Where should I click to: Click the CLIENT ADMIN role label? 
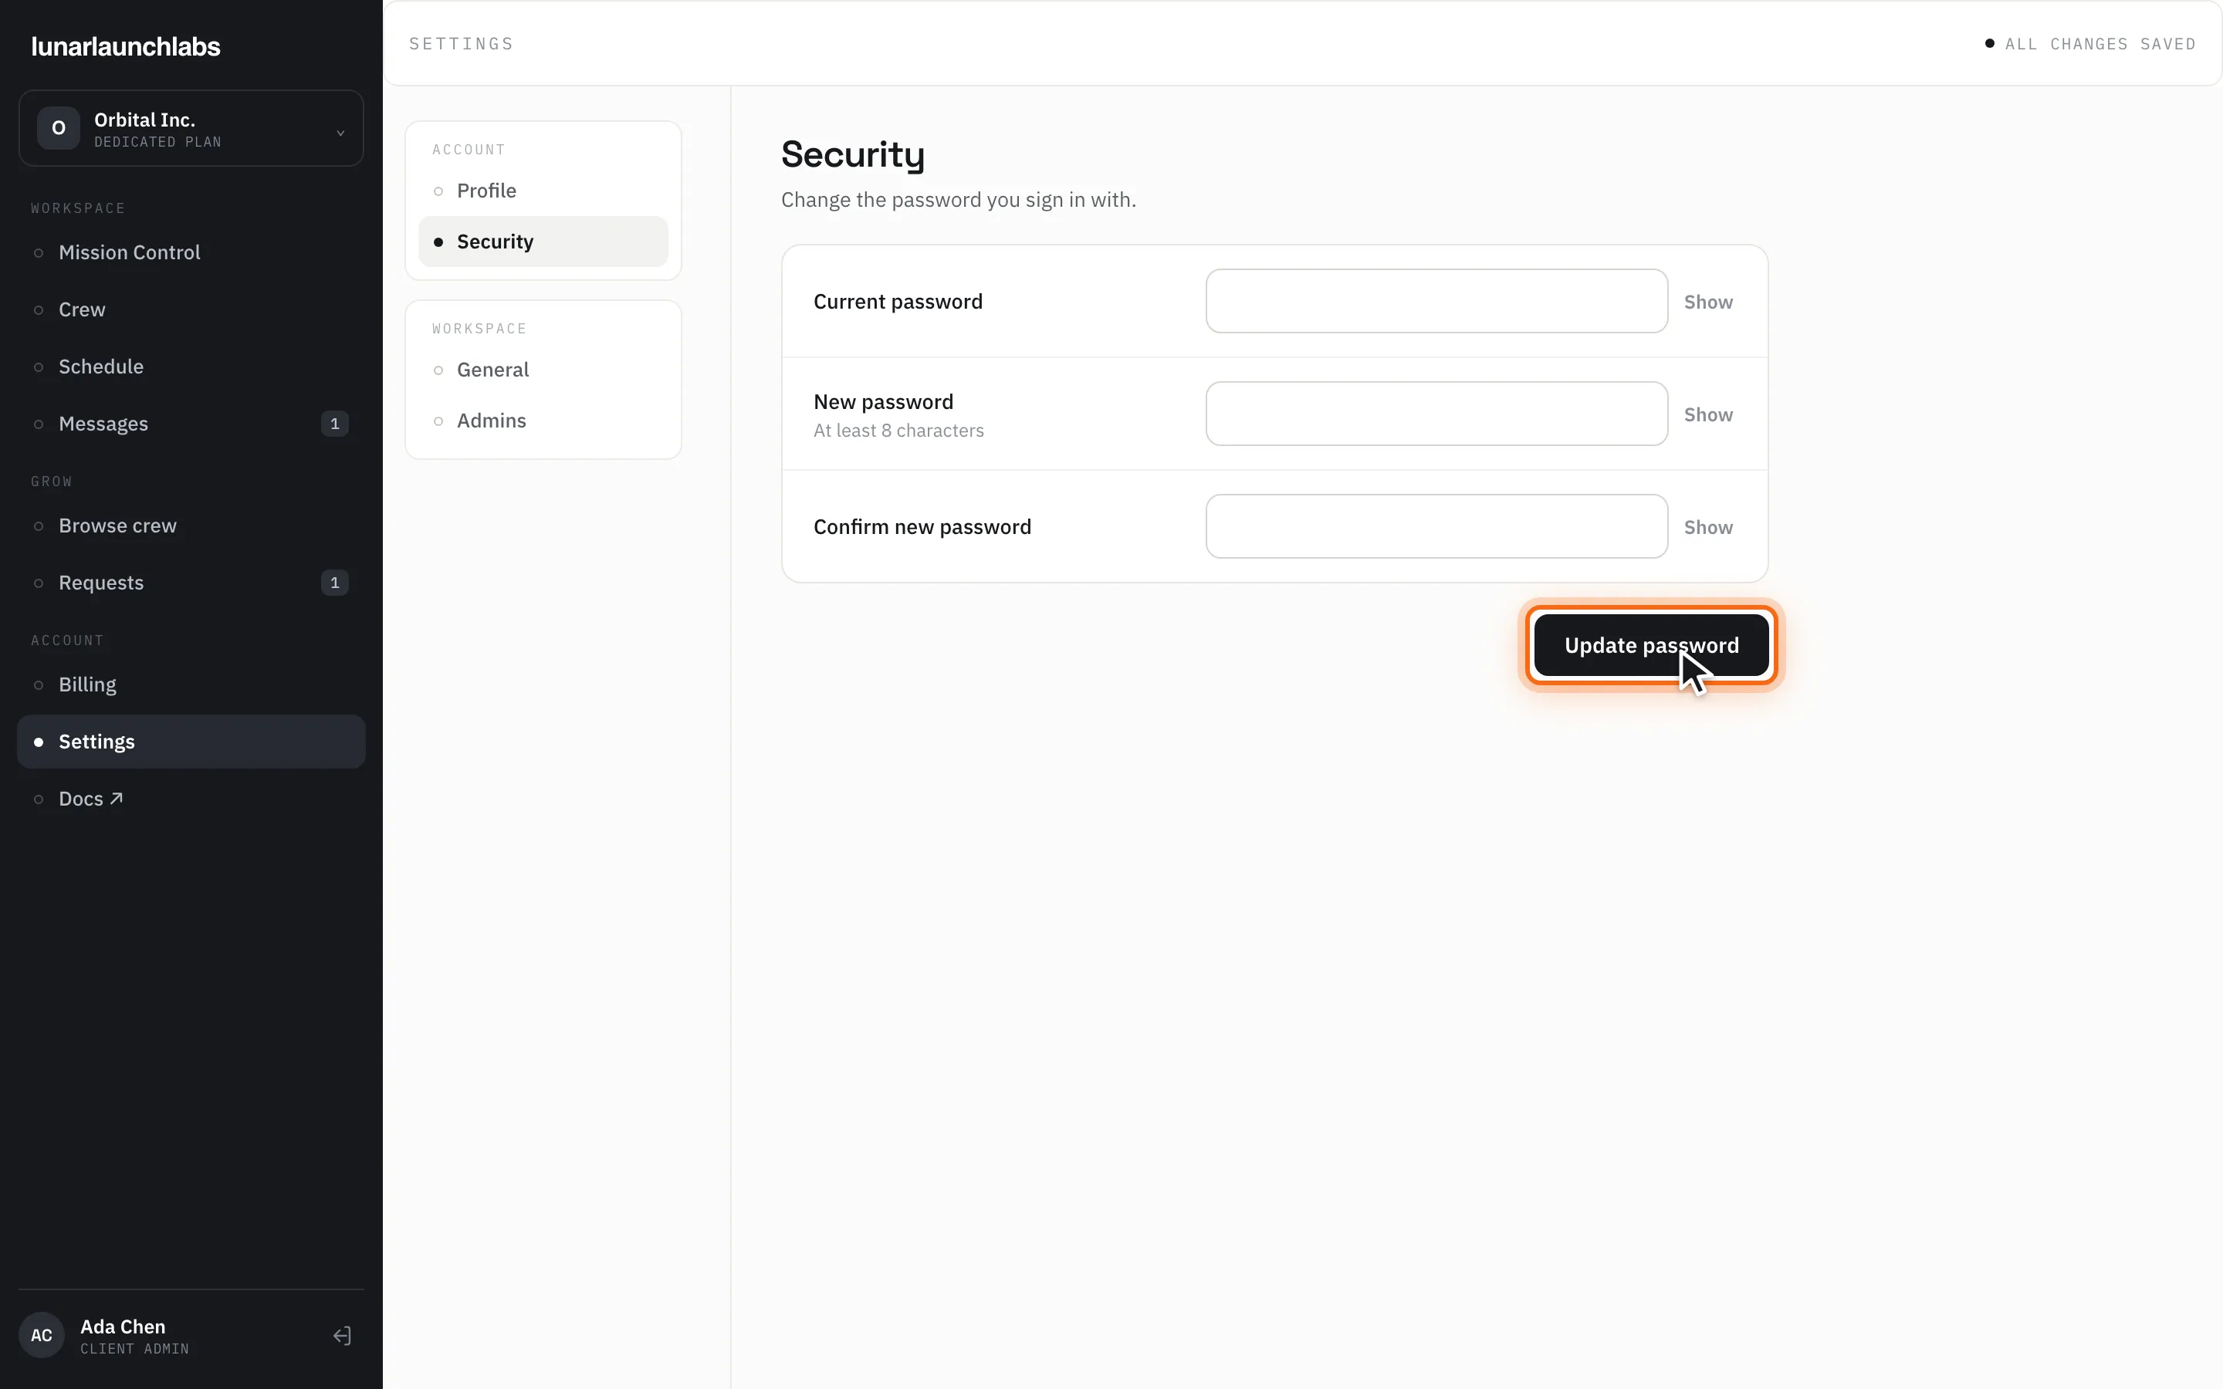coord(135,1350)
